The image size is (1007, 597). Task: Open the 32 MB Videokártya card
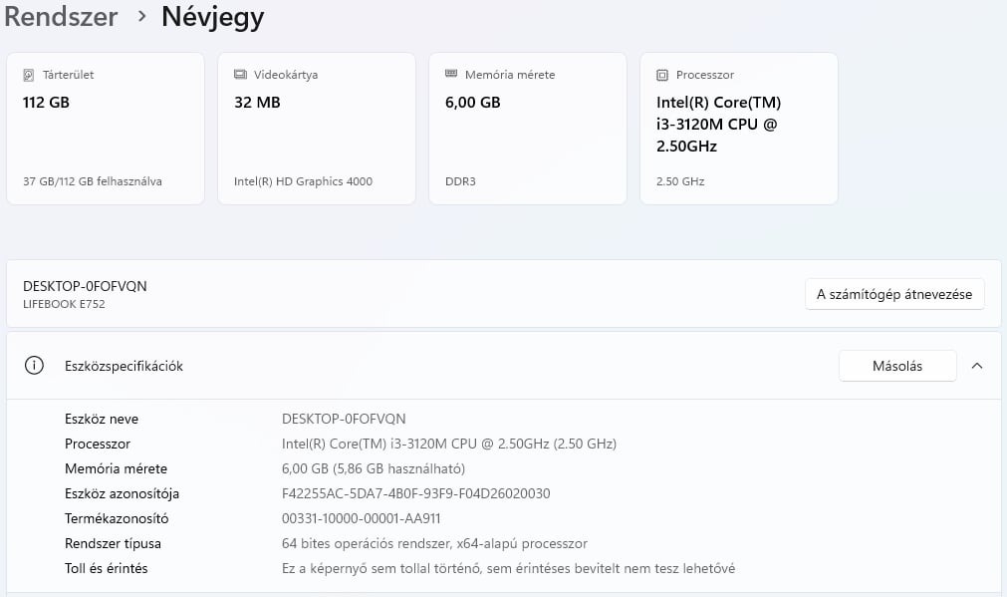point(317,130)
